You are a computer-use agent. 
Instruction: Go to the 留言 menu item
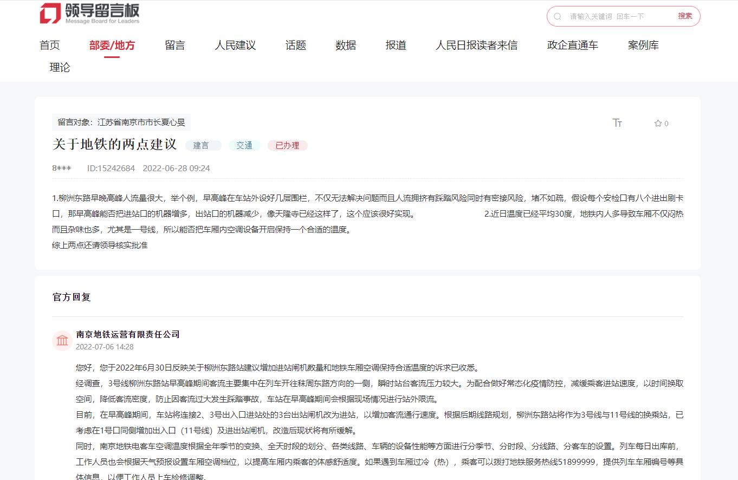tap(174, 46)
